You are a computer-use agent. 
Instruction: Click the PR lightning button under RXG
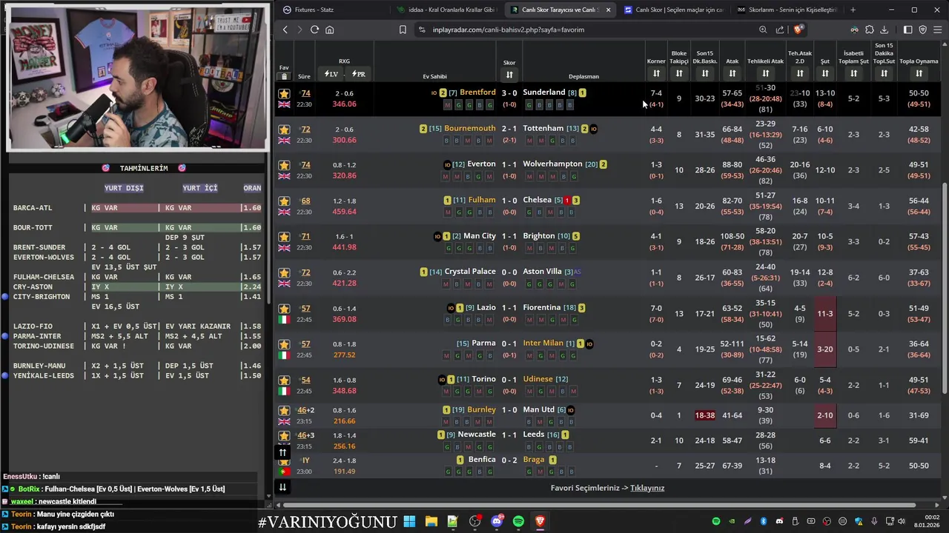tap(358, 74)
